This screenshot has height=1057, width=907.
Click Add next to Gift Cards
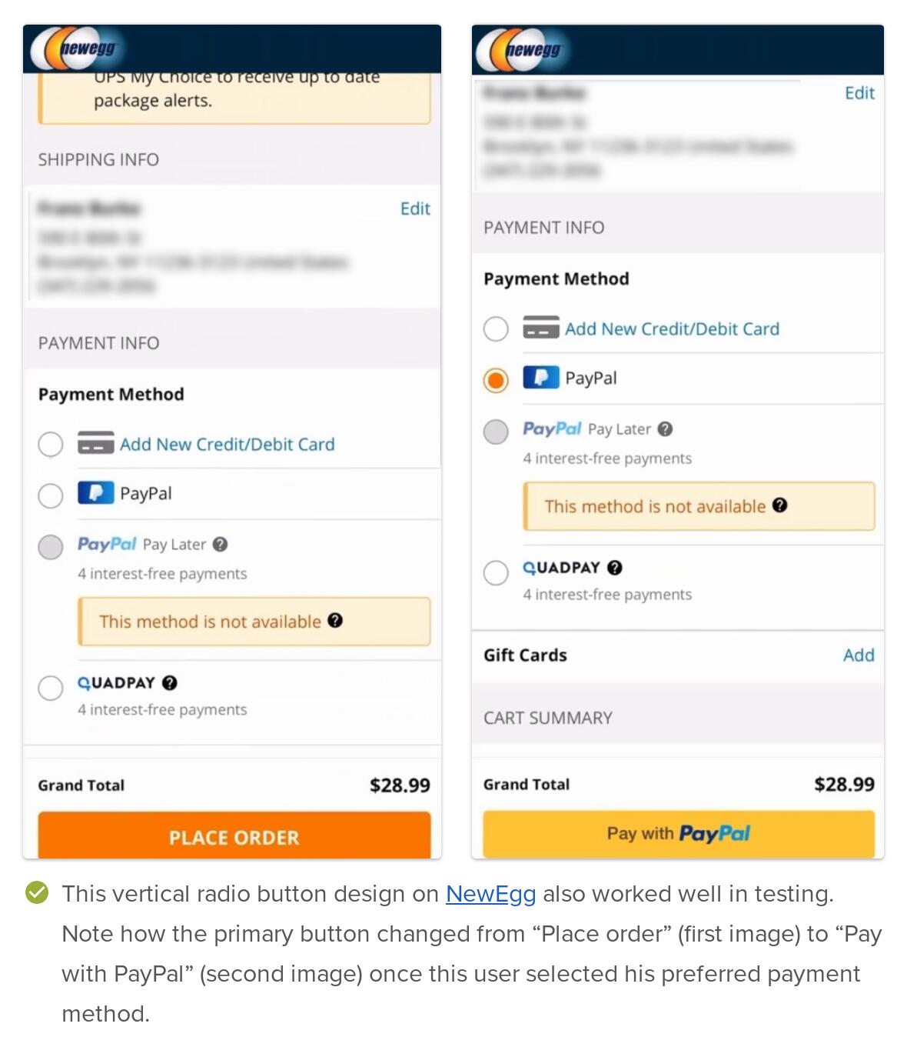pos(859,655)
